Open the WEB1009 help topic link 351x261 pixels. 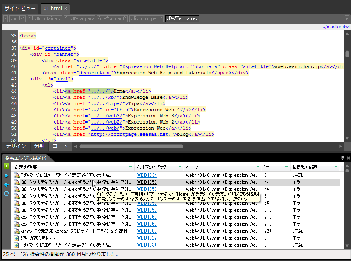point(147,231)
